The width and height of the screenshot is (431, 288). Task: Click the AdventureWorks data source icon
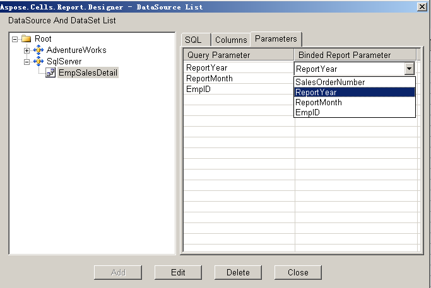(x=38, y=50)
